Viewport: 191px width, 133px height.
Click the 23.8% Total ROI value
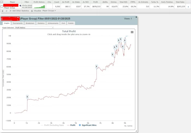(x=125, y=7)
